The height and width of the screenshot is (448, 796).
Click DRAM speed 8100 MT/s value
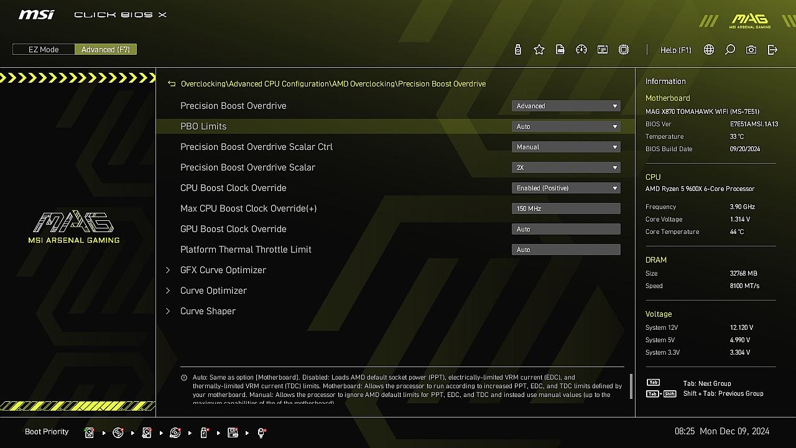(x=744, y=286)
